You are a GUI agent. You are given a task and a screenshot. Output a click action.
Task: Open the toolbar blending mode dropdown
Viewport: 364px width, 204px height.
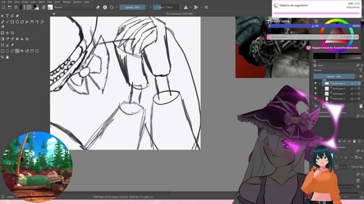73,7
